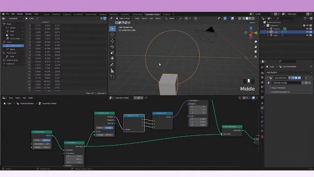Screen dimensions: 314x177
Task: Open the File menu
Action: coord(8,14)
